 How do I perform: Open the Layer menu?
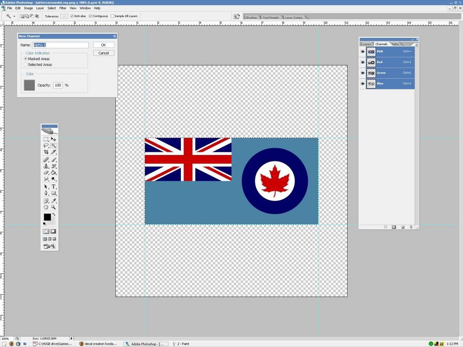40,8
